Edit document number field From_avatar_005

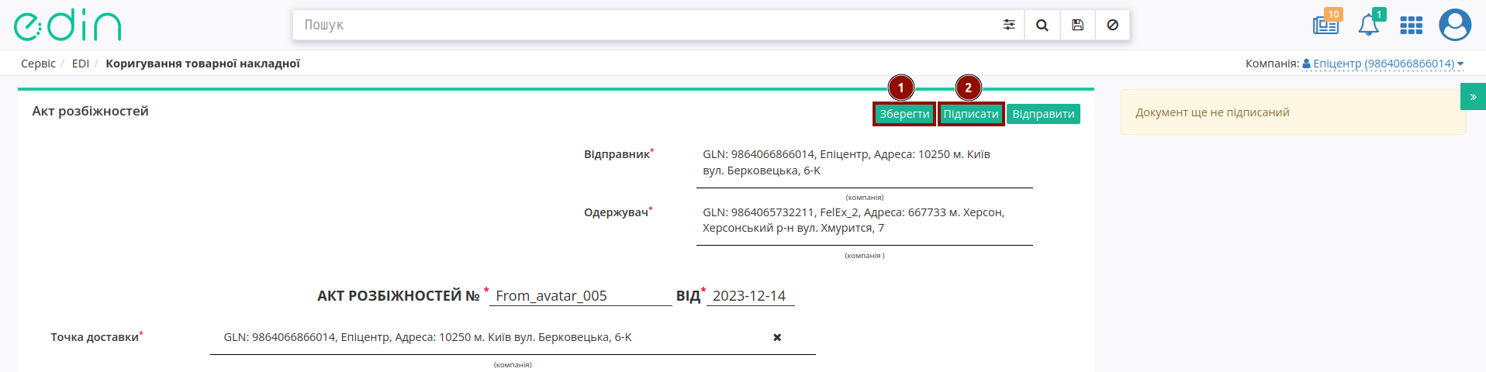[580, 295]
